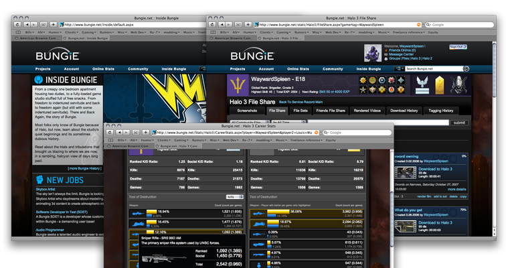The width and height of the screenshot is (506, 268).
Task: Select American Brownie Com tab in File Share window
Action: point(232,38)
